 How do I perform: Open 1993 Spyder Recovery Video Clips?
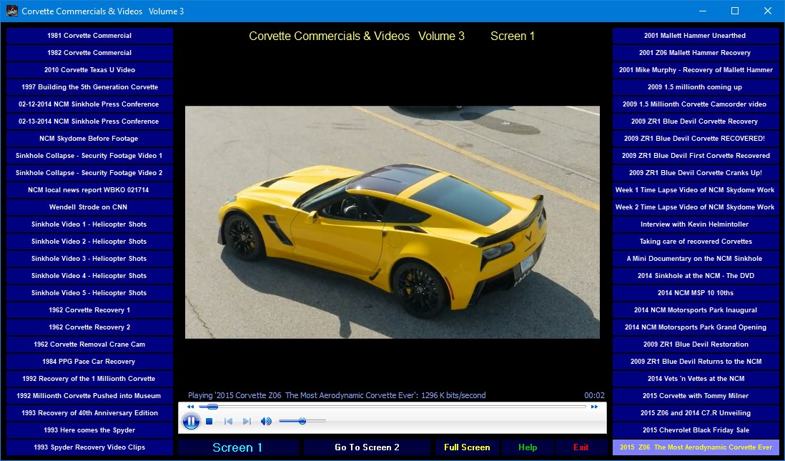click(x=89, y=447)
